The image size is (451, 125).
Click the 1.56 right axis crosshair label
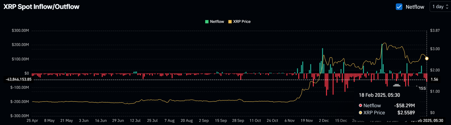434,79
